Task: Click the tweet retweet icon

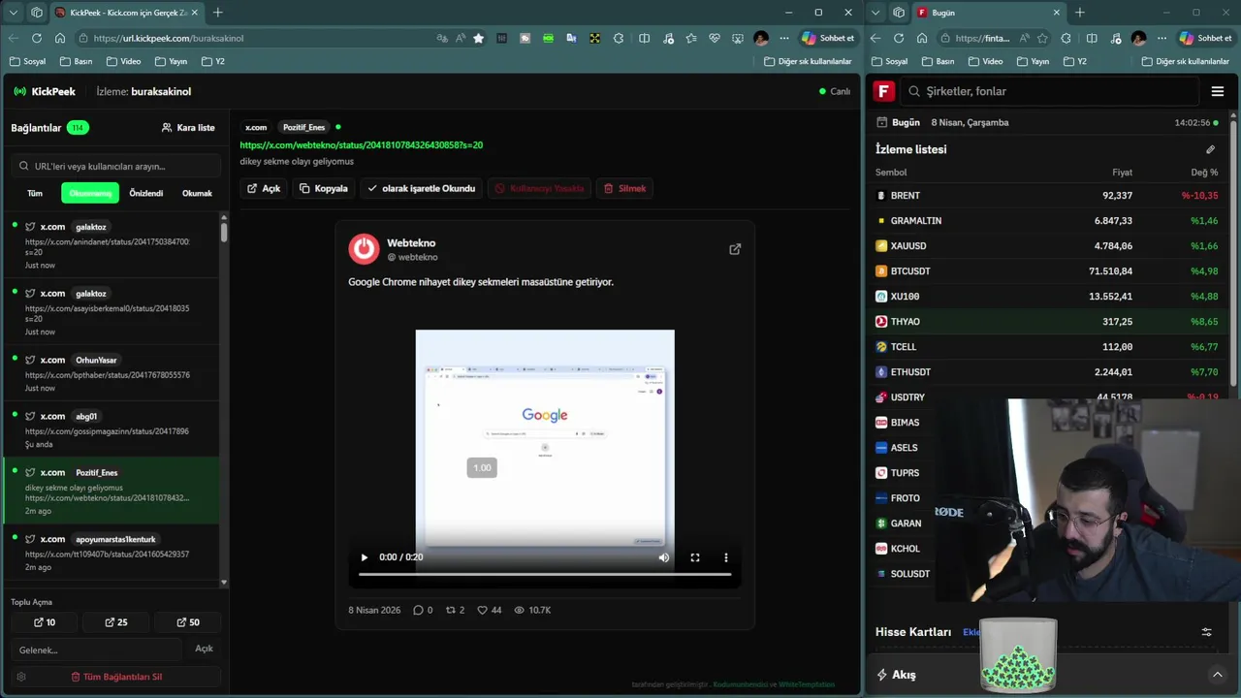Action: pyautogui.click(x=450, y=610)
